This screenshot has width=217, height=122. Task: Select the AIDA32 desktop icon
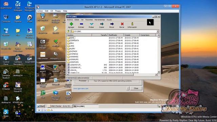pyautogui.click(x=43, y=68)
